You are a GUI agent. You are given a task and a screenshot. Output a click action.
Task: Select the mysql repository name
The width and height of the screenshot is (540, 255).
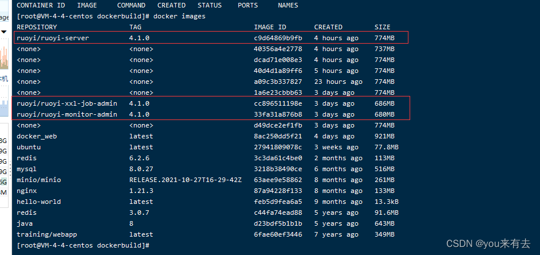(x=26, y=169)
